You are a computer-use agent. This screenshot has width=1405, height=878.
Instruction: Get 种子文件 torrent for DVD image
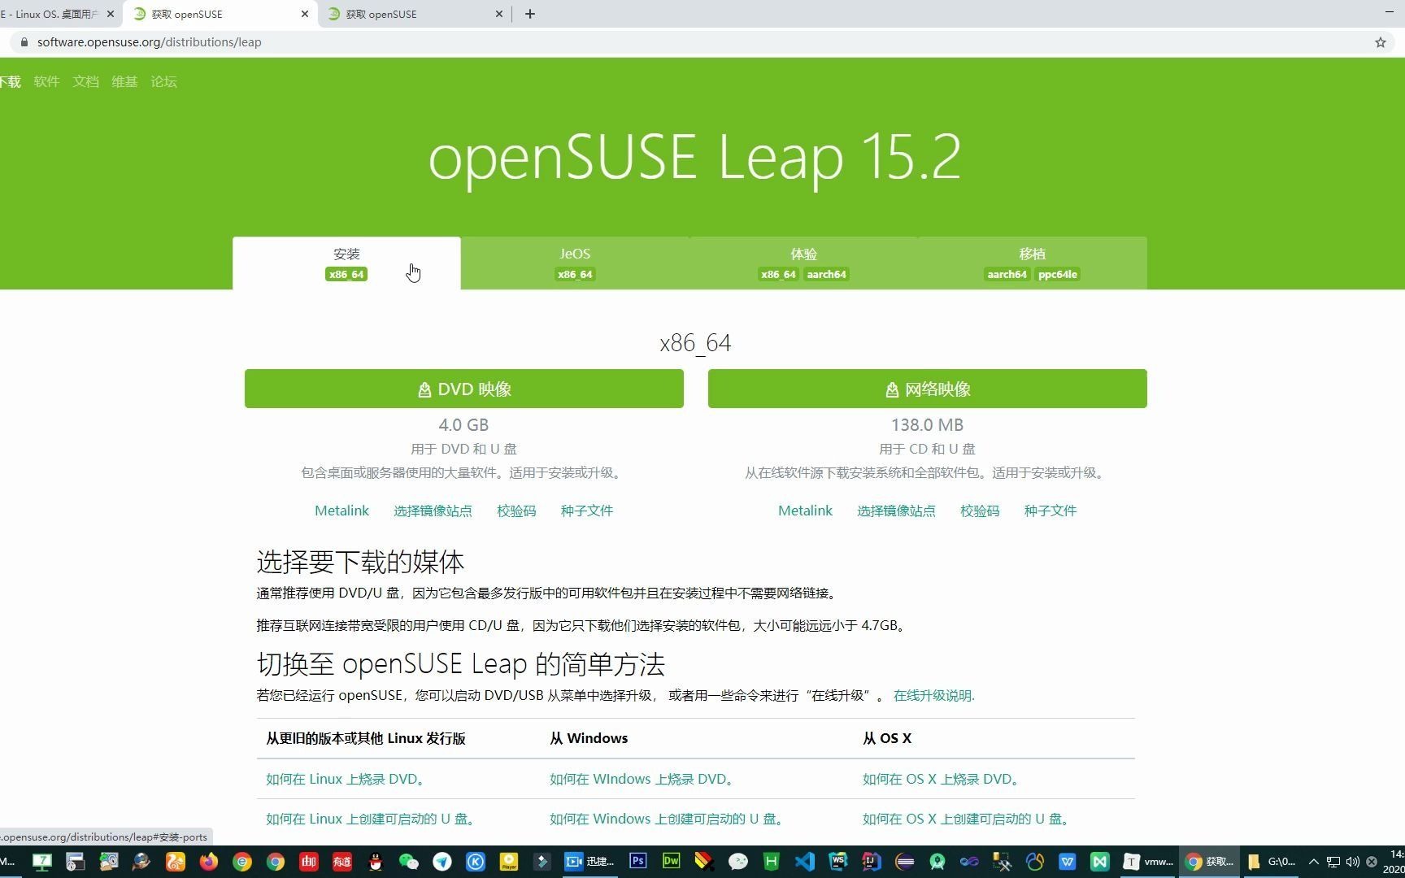[x=586, y=511]
